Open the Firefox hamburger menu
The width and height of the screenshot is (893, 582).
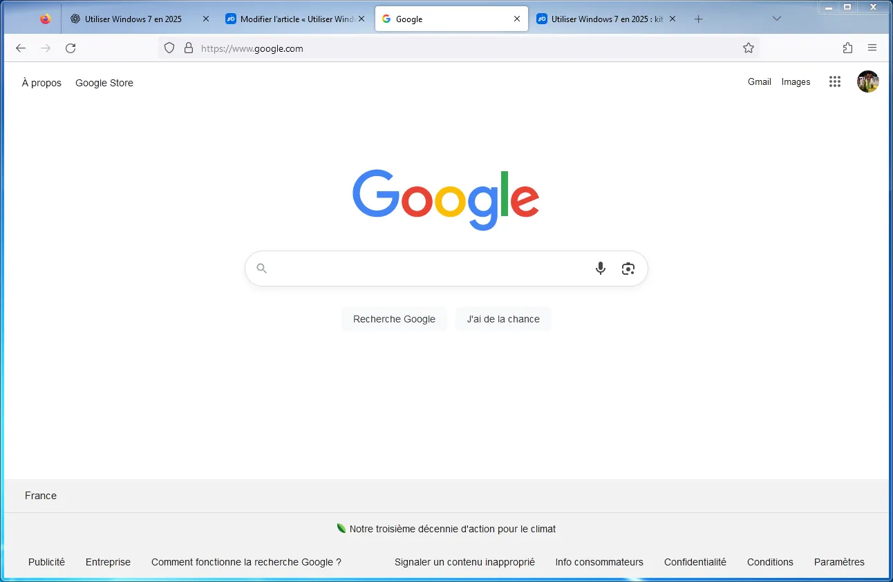tap(872, 48)
